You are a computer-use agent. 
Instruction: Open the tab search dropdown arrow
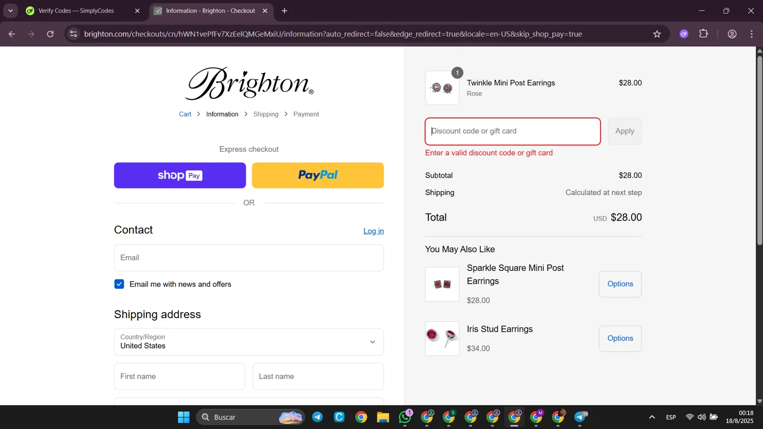[x=10, y=11]
